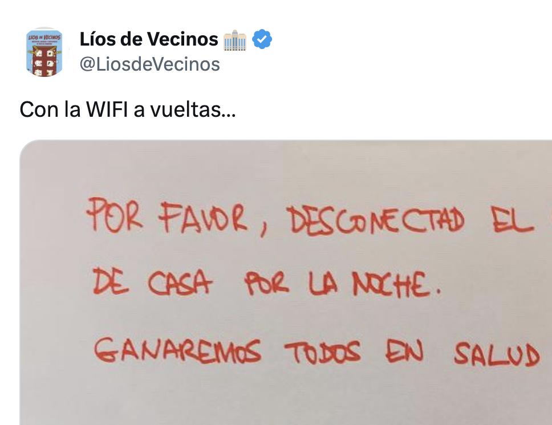552x425 pixels.
Task: Click the handwritten word EN
Action: [404, 352]
